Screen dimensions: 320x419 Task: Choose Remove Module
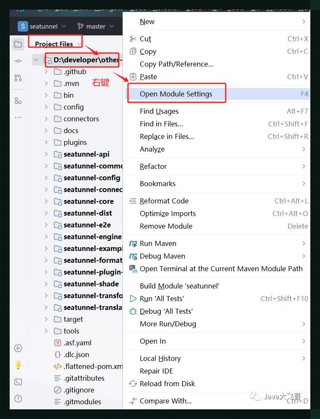[x=217, y=226]
